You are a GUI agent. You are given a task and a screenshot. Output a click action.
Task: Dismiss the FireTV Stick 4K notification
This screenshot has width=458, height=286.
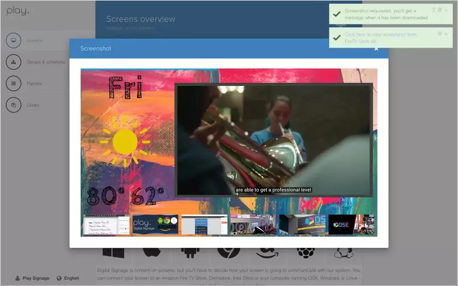446,34
